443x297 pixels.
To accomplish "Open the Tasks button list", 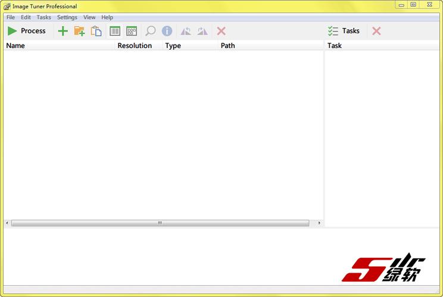I will (x=344, y=31).
